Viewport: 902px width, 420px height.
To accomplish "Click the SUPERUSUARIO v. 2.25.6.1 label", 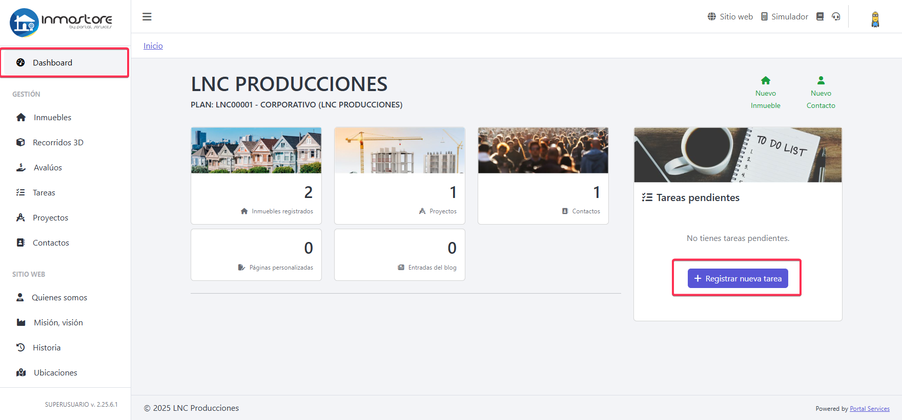I will 81,404.
